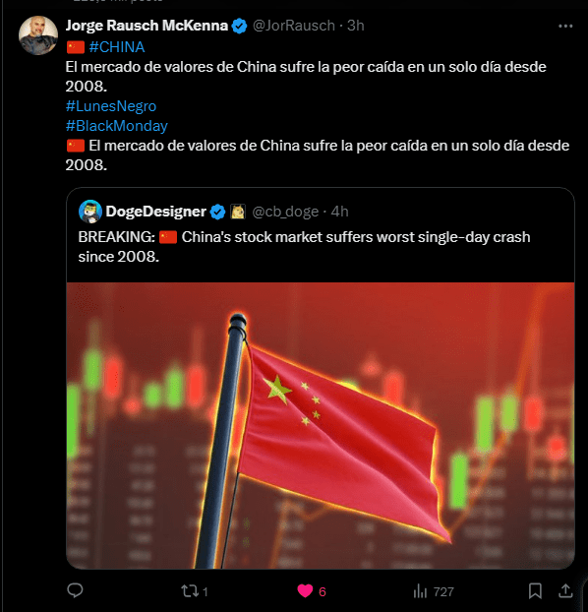Open DogeDesigner's avatar in quoted tweet
This screenshot has height=612, width=588.
pyautogui.click(x=90, y=212)
